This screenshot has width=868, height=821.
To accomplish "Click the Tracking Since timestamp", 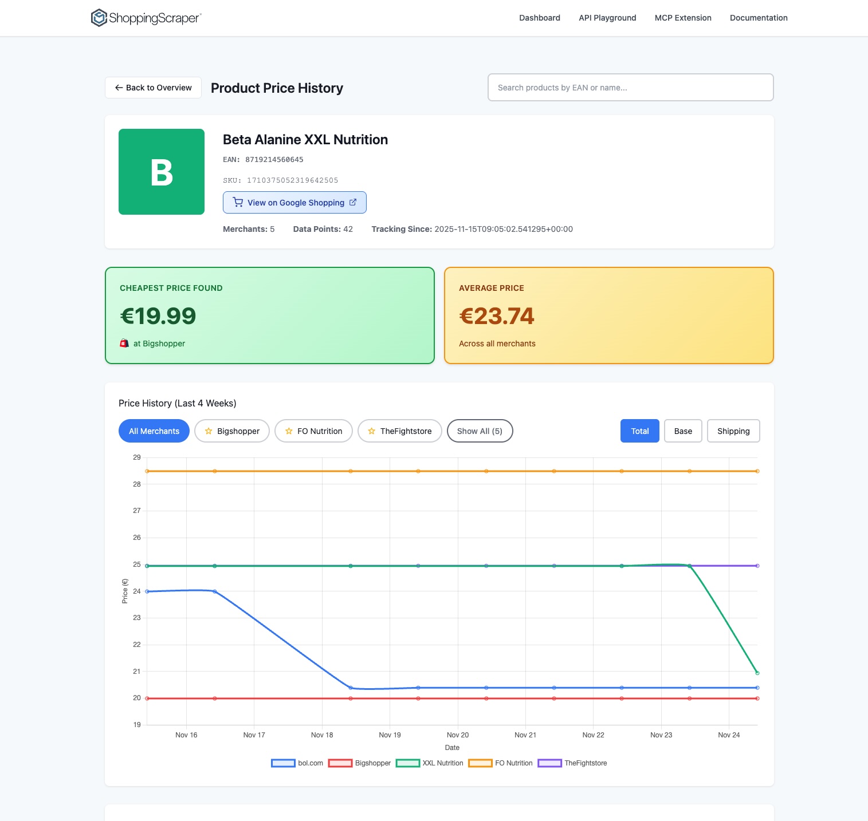I will 504,229.
